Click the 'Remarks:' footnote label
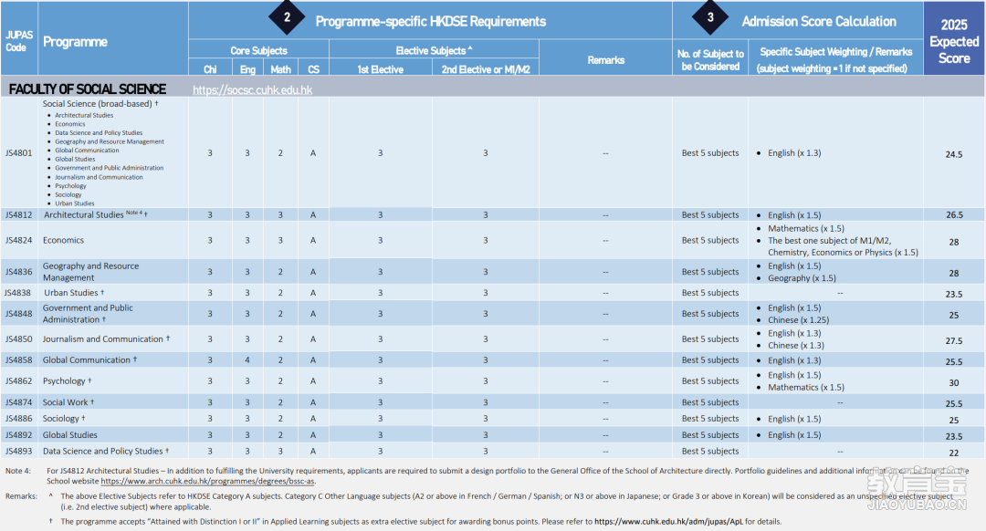The height and width of the screenshot is (531, 986). pos(21,496)
